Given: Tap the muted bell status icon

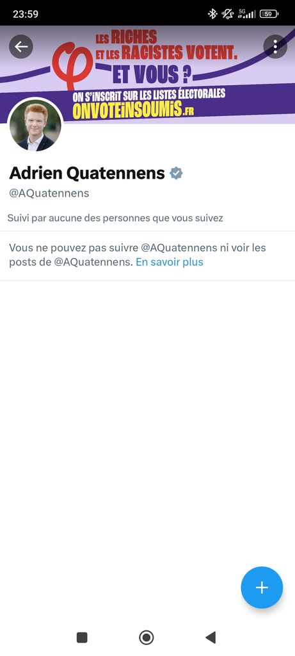Looking at the screenshot, I should [228, 14].
